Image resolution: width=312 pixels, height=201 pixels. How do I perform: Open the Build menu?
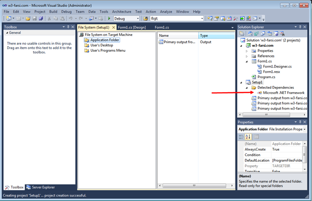(x=53, y=12)
